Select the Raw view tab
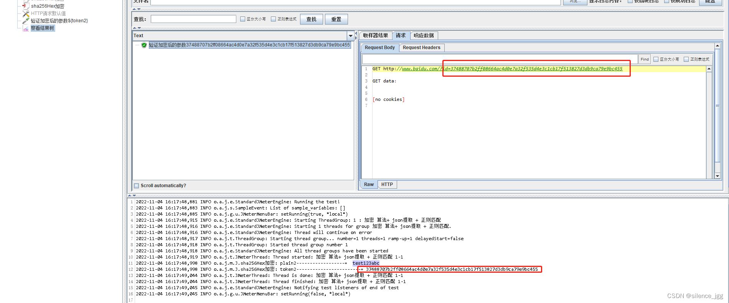The width and height of the screenshot is (729, 303). click(x=369, y=184)
